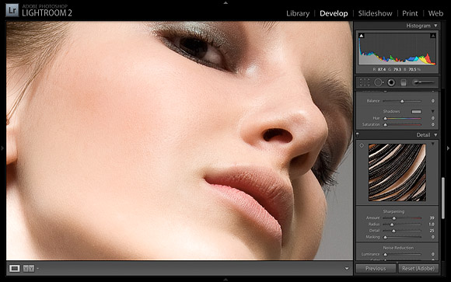Show the bottom filmstrip panel
Viewport: 451px width, 282px height.
pyautogui.click(x=226, y=280)
